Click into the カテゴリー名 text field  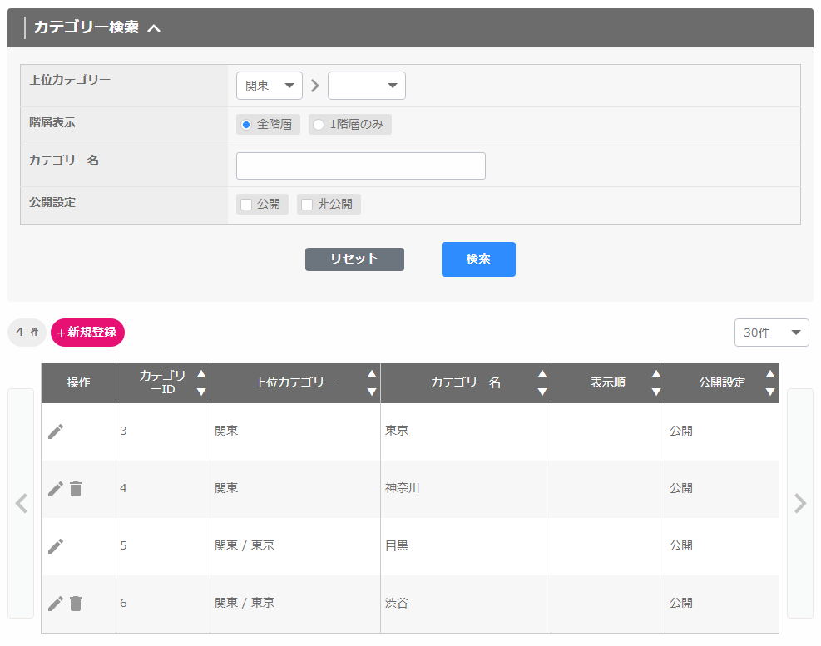[x=360, y=165]
